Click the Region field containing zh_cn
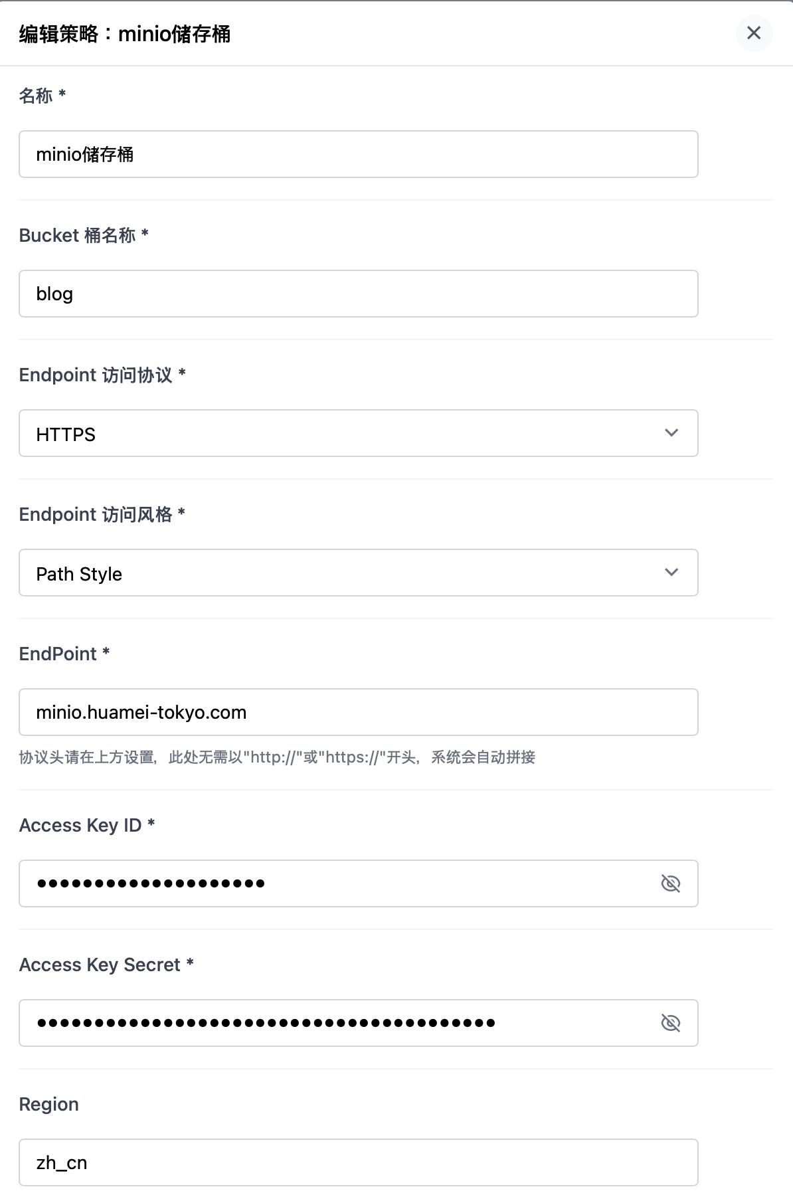The height and width of the screenshot is (1197, 793). [x=359, y=1162]
